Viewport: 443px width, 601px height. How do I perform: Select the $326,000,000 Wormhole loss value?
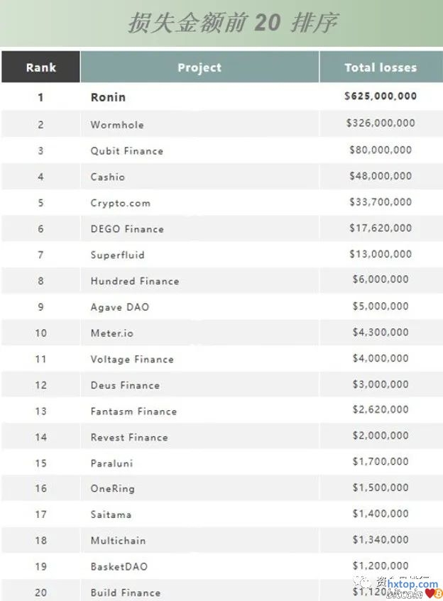(x=381, y=123)
